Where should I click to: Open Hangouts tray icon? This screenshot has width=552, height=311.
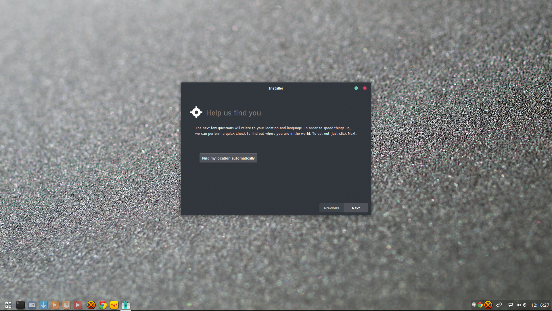474,305
